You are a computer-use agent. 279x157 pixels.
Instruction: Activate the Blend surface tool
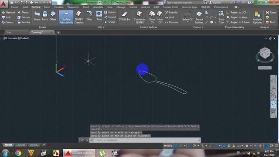click(x=37, y=16)
